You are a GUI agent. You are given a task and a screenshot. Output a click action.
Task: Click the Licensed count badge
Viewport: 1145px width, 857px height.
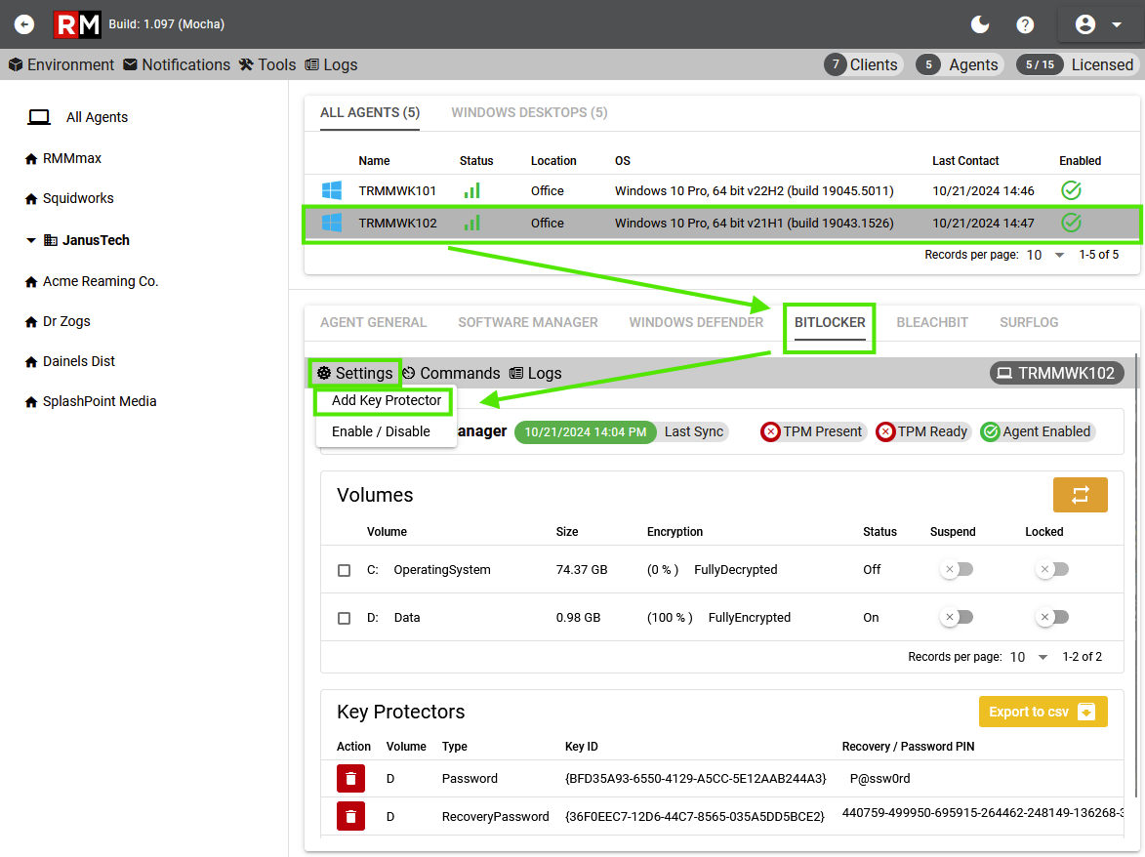(x=1077, y=65)
